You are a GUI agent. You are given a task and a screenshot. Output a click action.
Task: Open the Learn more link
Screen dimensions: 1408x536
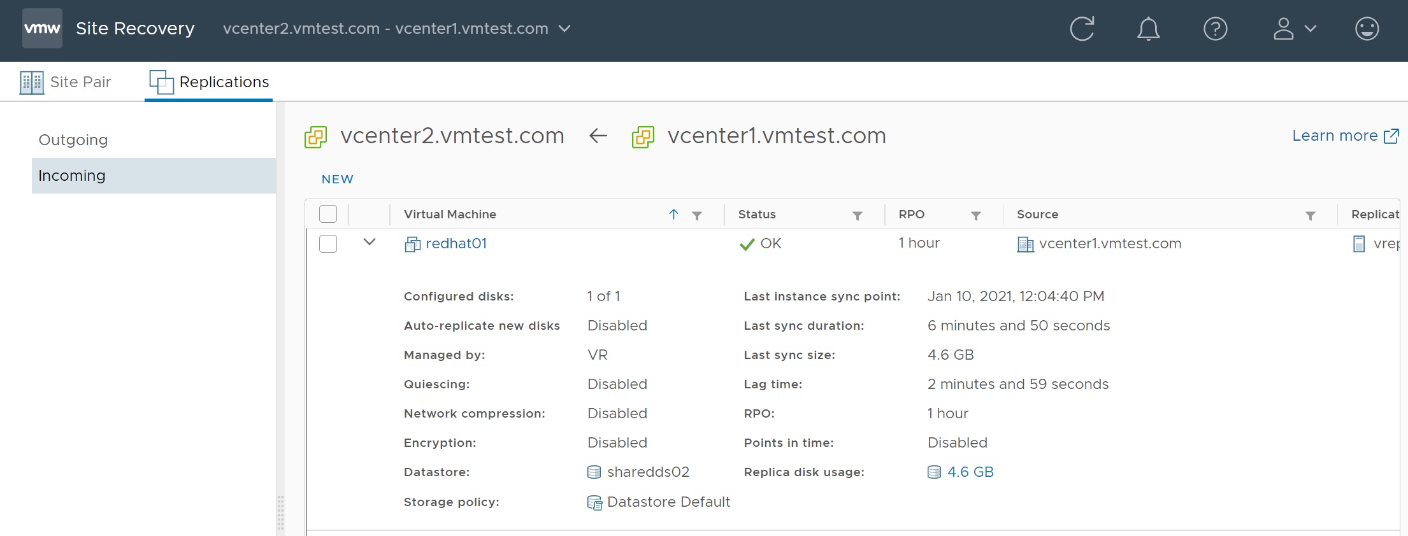point(1345,136)
